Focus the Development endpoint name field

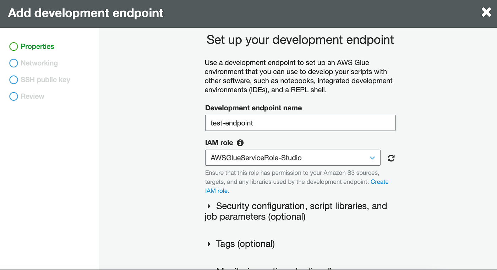click(300, 123)
